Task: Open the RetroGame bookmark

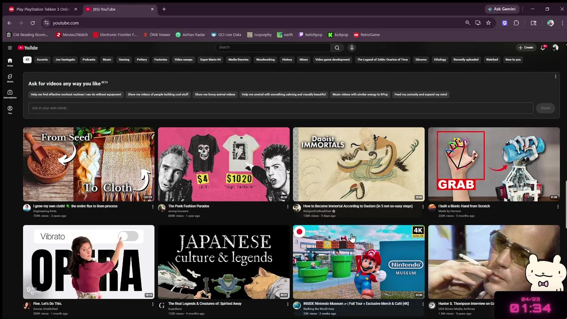Action: click(x=366, y=35)
